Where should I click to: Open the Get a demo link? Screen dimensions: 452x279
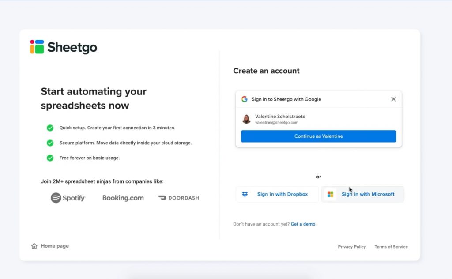pyautogui.click(x=303, y=224)
